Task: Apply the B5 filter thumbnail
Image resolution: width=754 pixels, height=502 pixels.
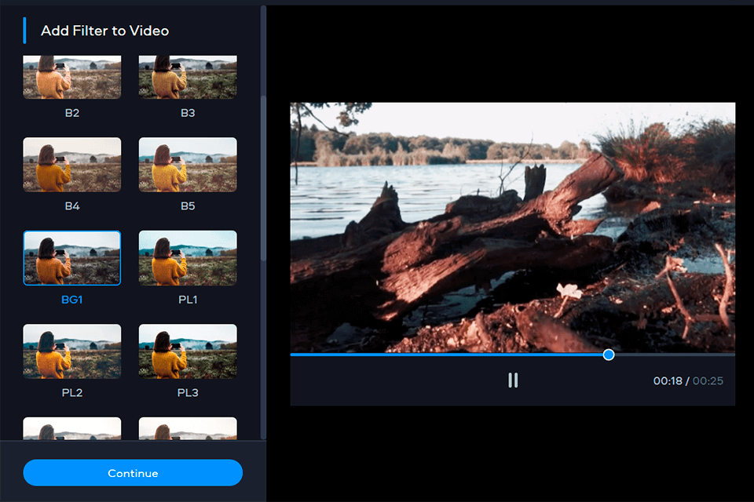Action: tap(188, 165)
